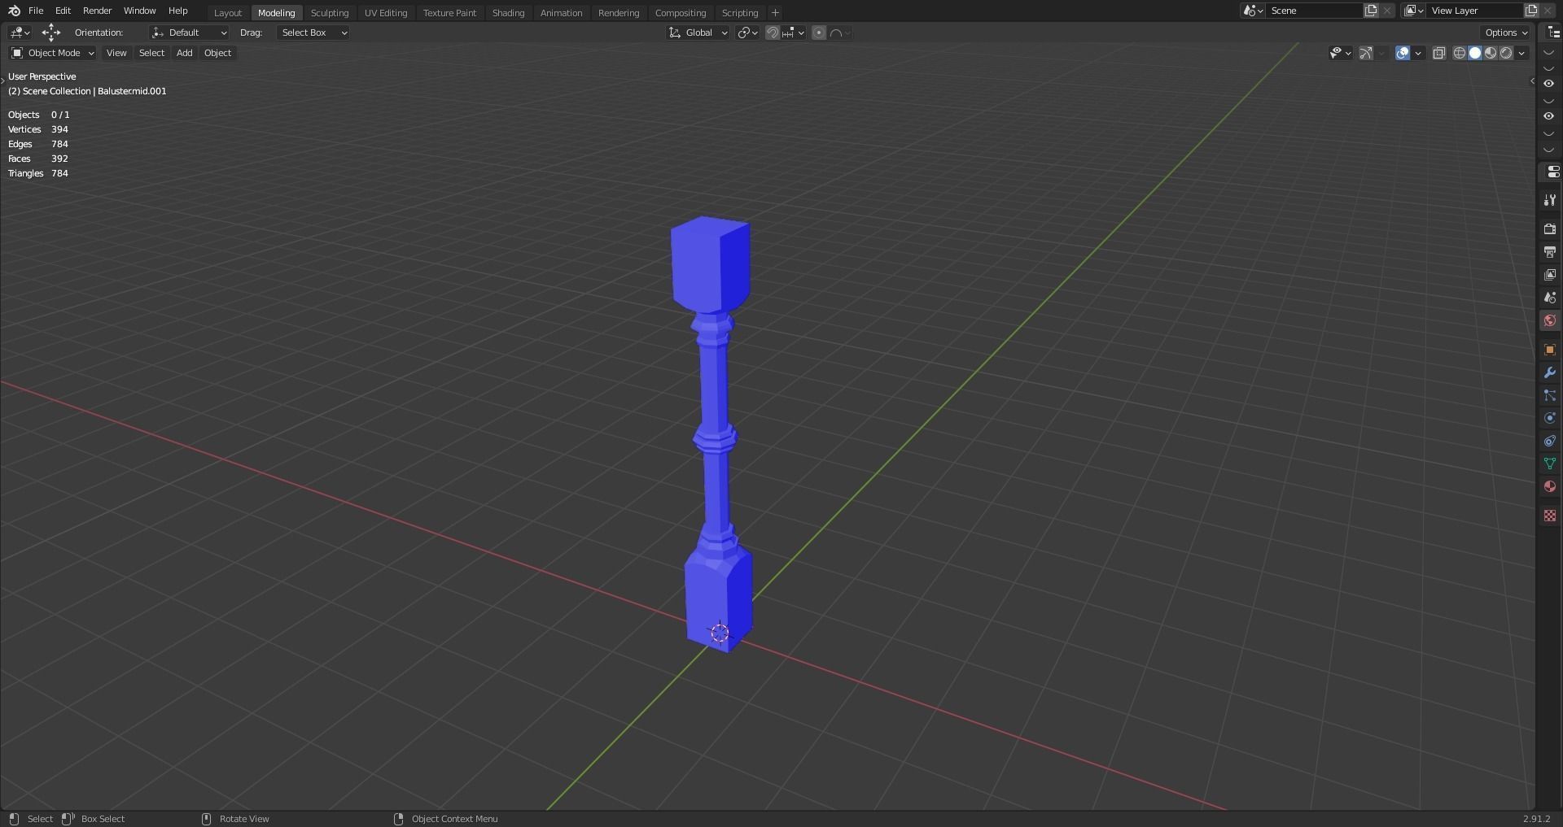The height and width of the screenshot is (827, 1563).
Task: Open Output properties tab
Action: coord(1550,252)
